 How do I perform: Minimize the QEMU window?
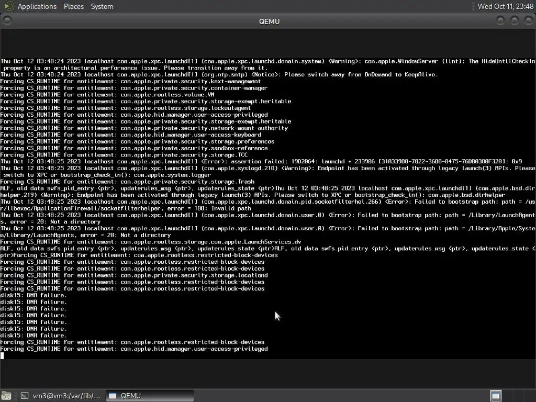tap(500, 21)
